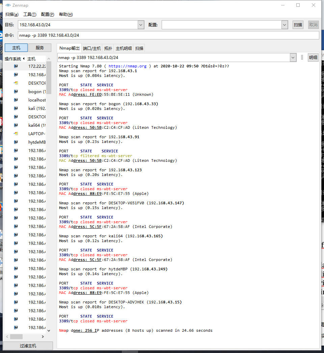Open the 配置 profile dropdown arrow
Image resolution: width=324 pixels, height=353 pixels.
285,25
